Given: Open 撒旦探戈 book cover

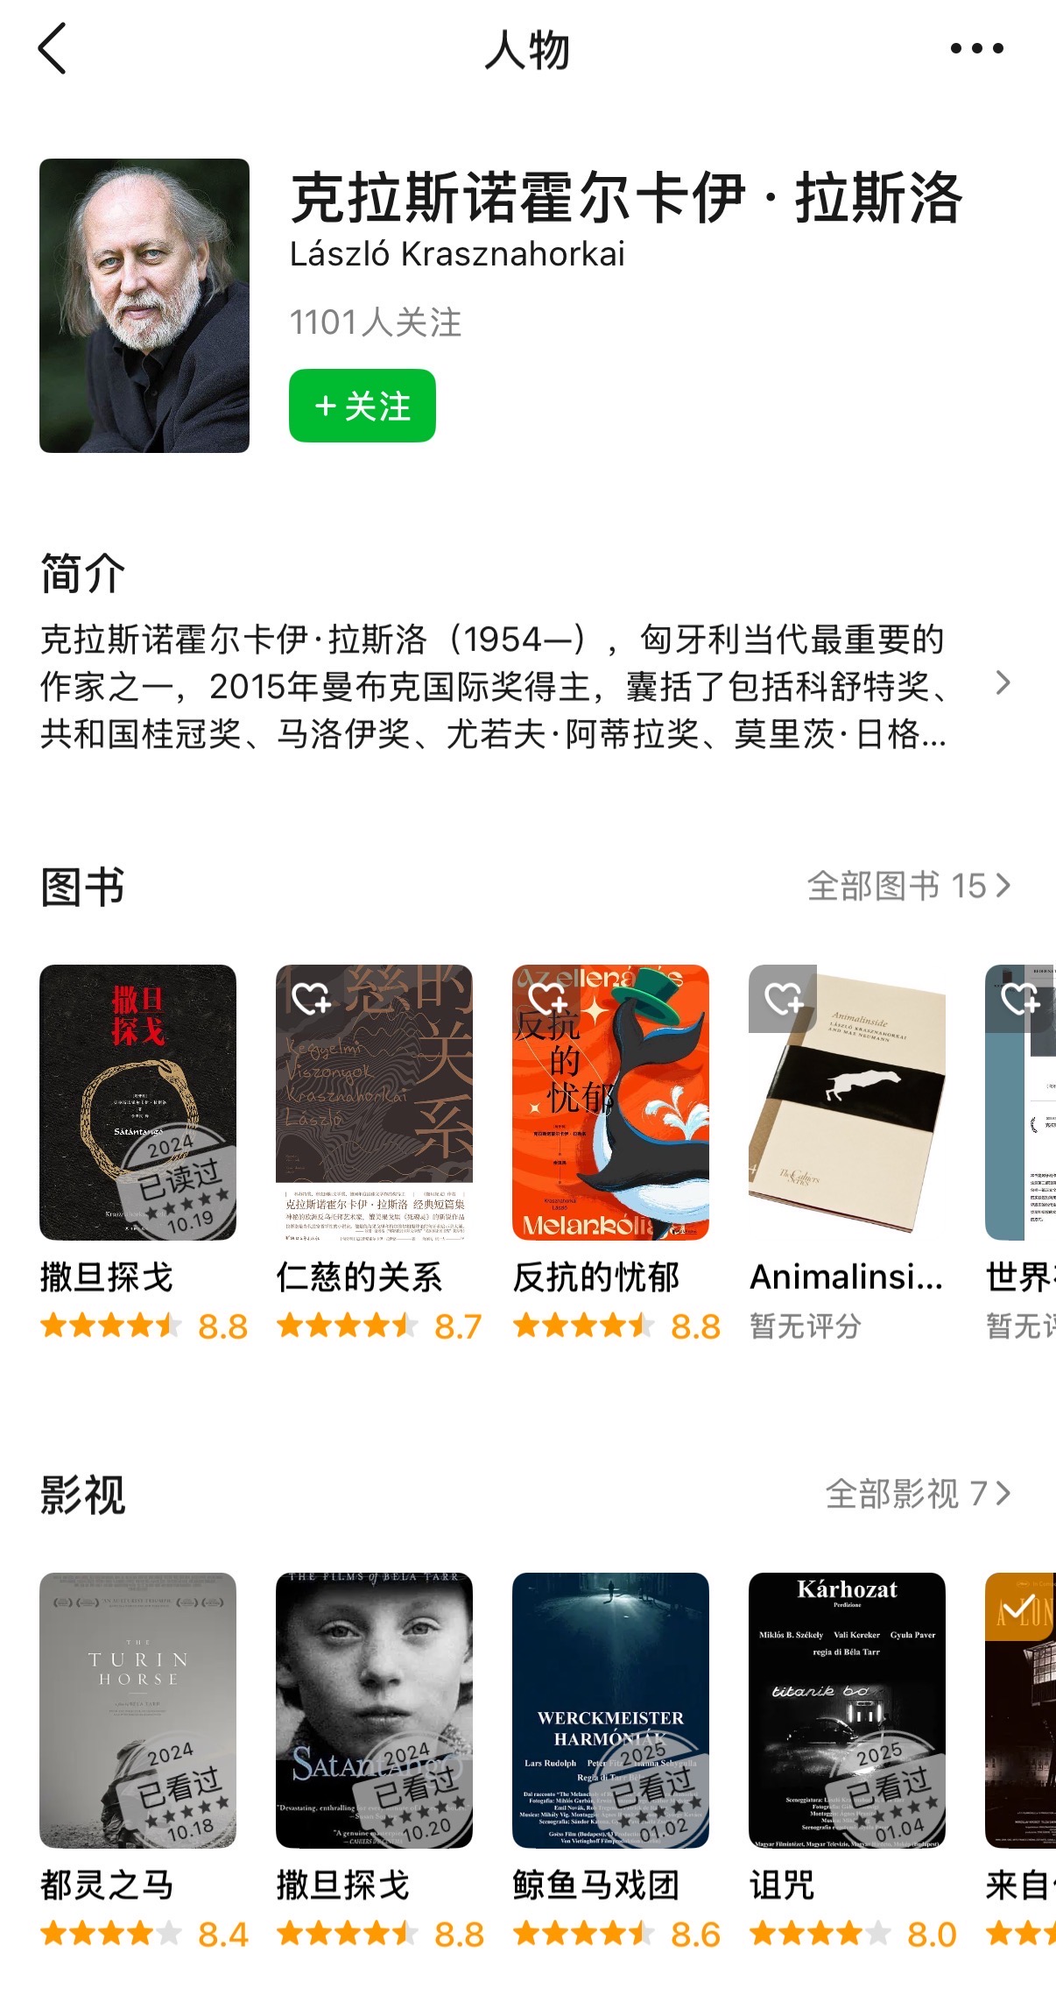Looking at the screenshot, I should click(x=138, y=1102).
